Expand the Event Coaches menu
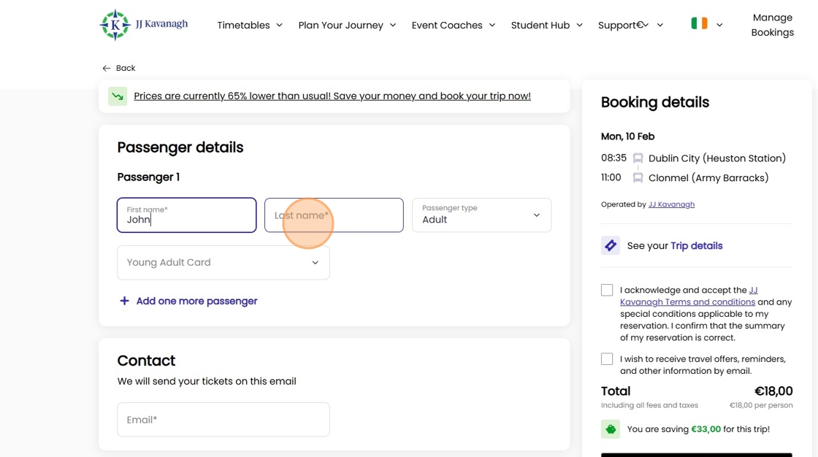Image resolution: width=818 pixels, height=457 pixels. [453, 25]
